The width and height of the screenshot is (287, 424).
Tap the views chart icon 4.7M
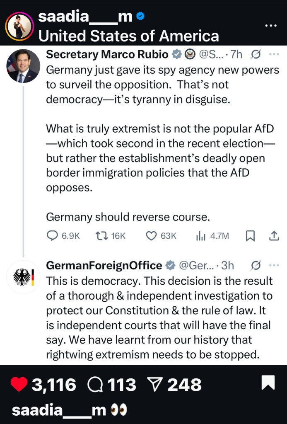[201, 236]
